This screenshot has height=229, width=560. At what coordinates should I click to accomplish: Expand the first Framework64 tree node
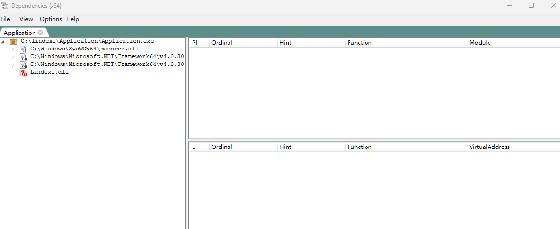tap(13, 57)
